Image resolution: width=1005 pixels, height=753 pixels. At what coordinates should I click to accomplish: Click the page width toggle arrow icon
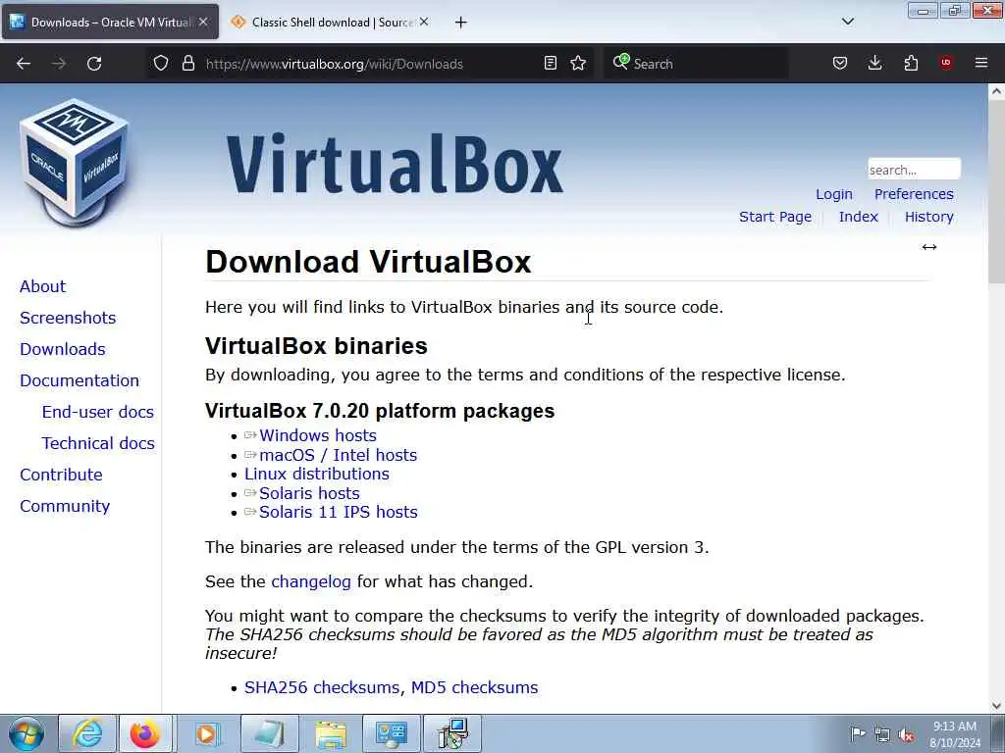point(929,247)
